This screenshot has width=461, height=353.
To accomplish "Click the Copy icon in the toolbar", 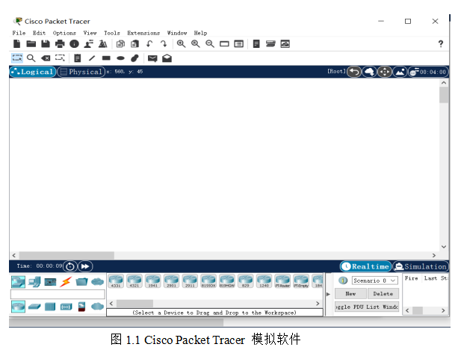I will pos(120,44).
